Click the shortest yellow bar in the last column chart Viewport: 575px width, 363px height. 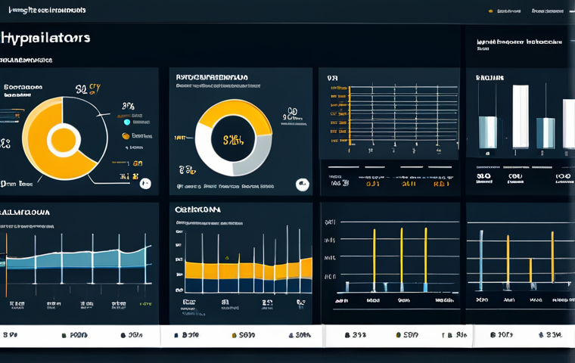tap(530, 271)
